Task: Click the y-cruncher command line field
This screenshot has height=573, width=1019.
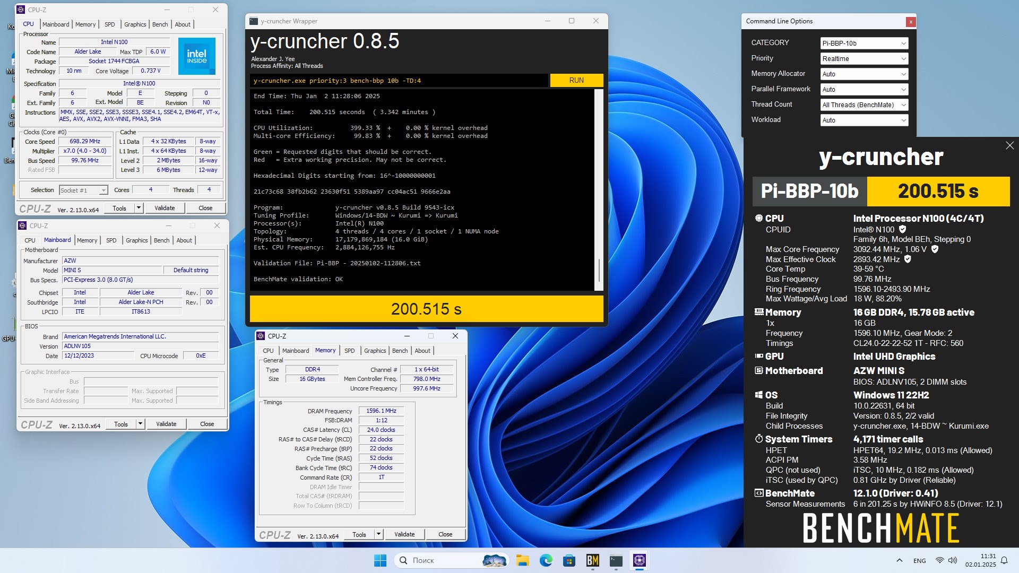Action: [x=399, y=81]
